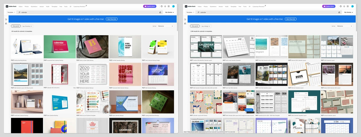
Task: Click the visual search icon in right search bar
Action: [x=339, y=13]
